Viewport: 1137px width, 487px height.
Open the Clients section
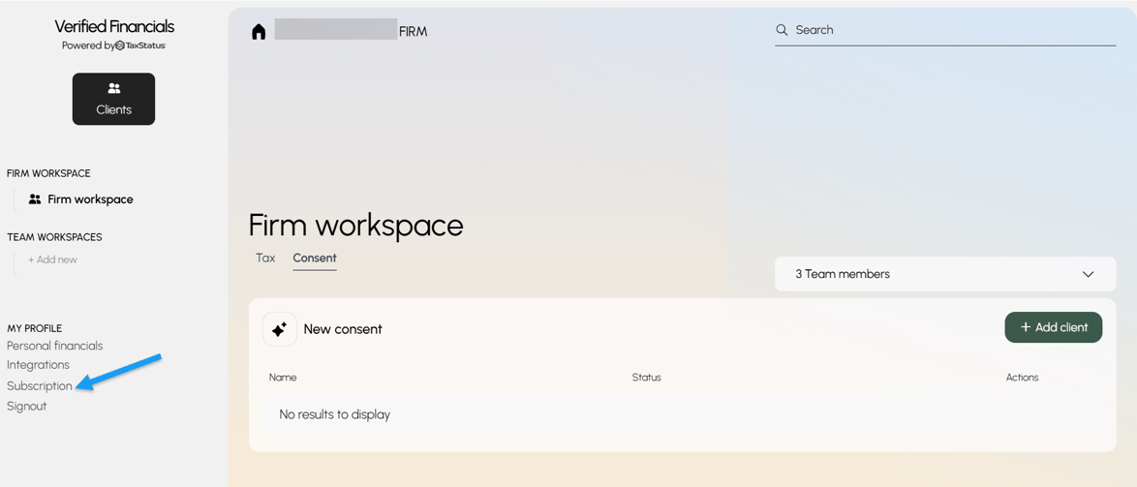click(114, 99)
